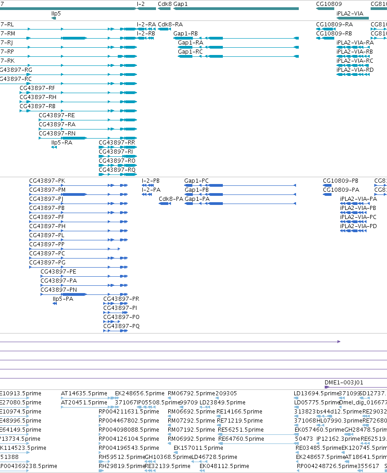Viewport: 387px width, 473px height.
Task: Click EST label GH10368.5prime
Action: click(x=168, y=457)
